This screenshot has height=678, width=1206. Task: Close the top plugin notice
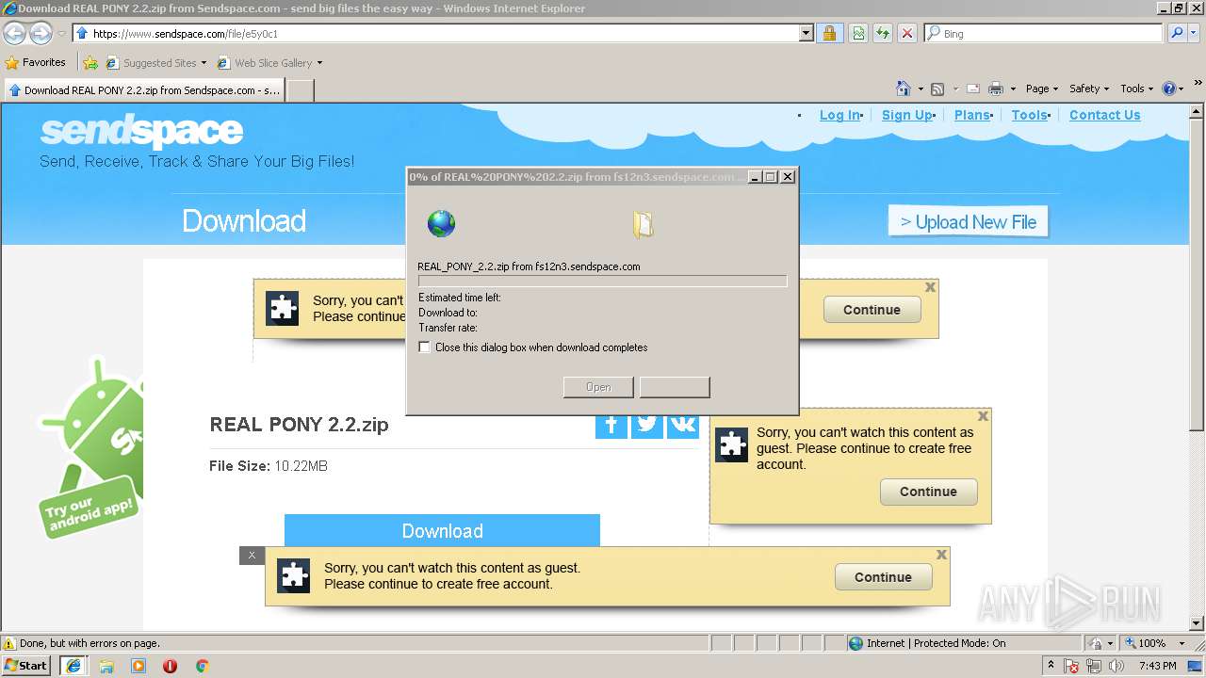[930, 287]
